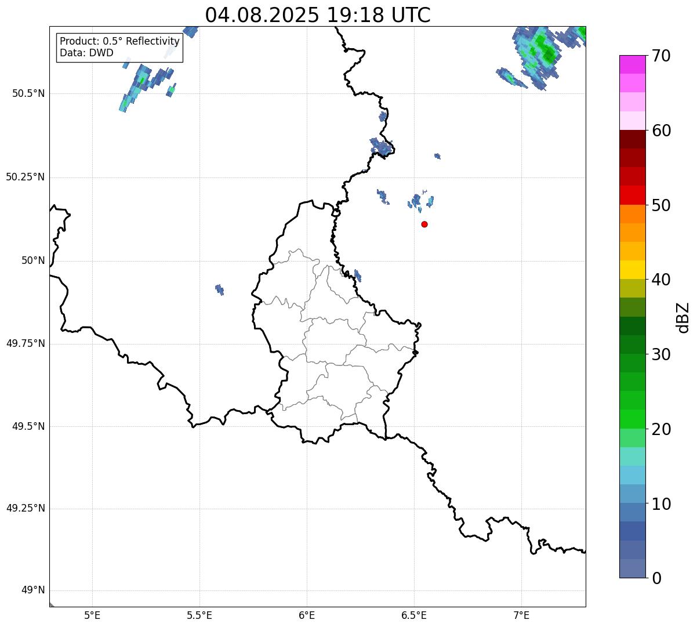Screen dimensions: 697x627
Task: Click the '70' colorbar tick label
Action: tap(661, 56)
